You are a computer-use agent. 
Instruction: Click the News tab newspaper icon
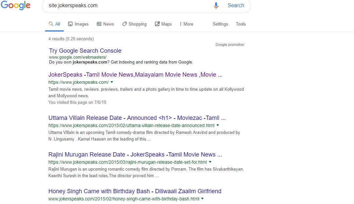click(x=99, y=24)
